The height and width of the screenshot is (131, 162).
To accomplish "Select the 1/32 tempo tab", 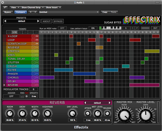I will [9, 32].
